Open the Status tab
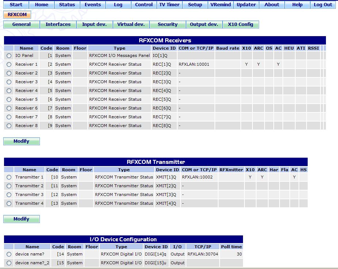 (67, 4)
